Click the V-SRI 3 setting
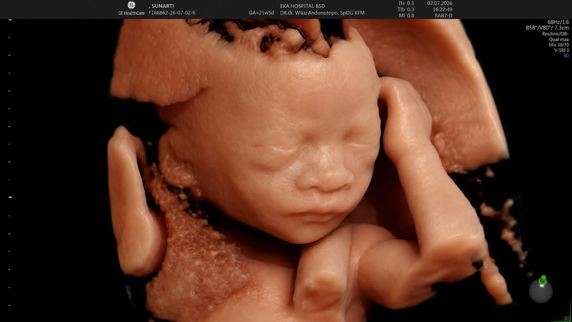Screen dimensions: 572x322 (561, 50)
